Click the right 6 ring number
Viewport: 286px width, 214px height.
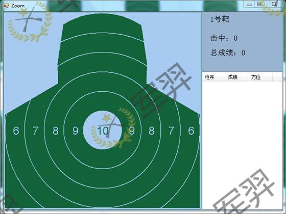coord(191,130)
